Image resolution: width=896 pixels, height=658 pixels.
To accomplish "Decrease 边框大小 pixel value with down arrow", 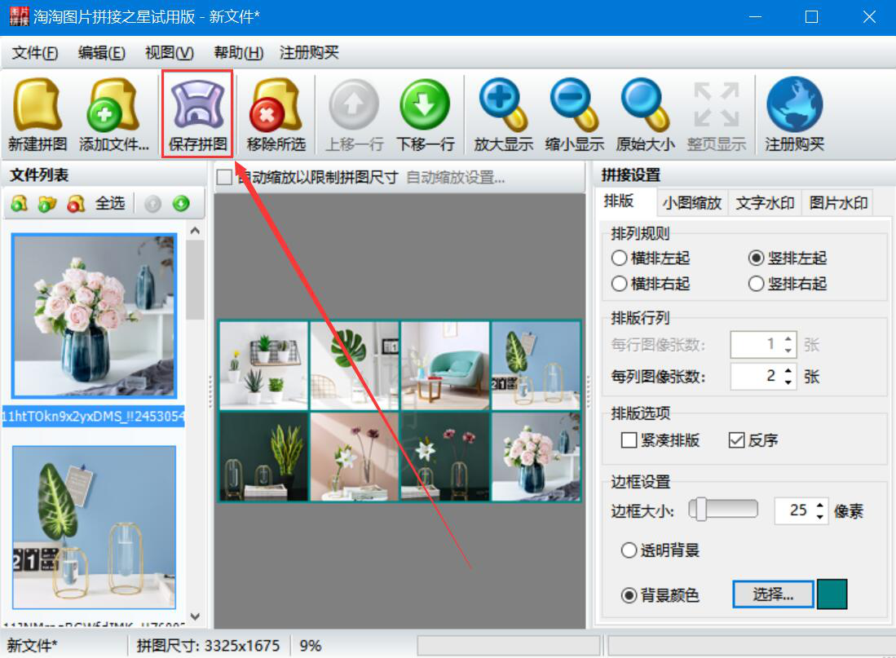I will (x=820, y=516).
